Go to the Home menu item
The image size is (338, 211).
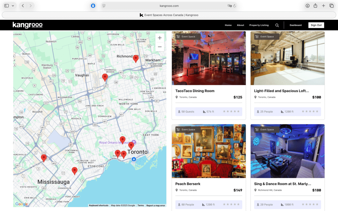(x=228, y=25)
